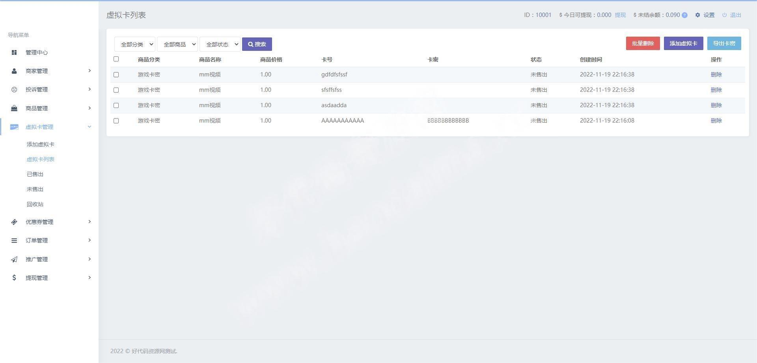
Task: Open the 全部分类 category dropdown
Action: click(135, 44)
